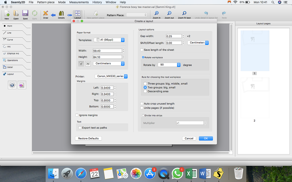
Task: Open the Measurements menu
Action: click(79, 2)
